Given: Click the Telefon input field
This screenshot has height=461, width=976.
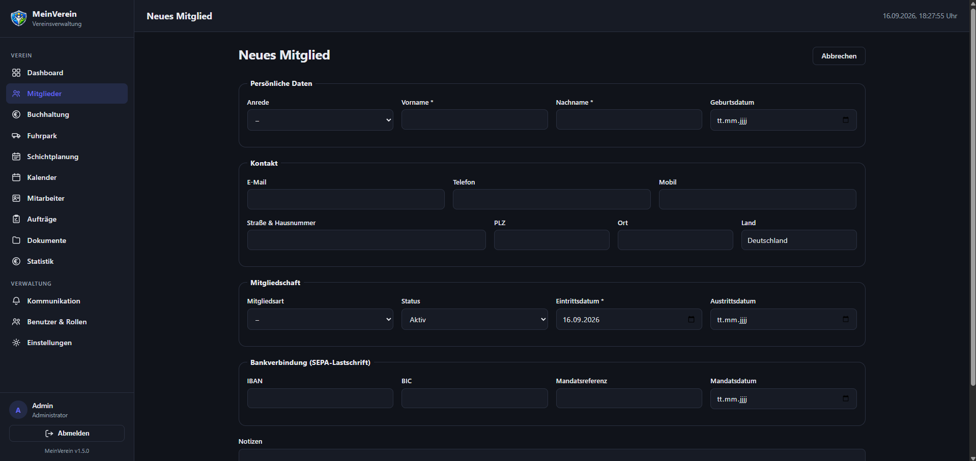Looking at the screenshot, I should (x=552, y=199).
